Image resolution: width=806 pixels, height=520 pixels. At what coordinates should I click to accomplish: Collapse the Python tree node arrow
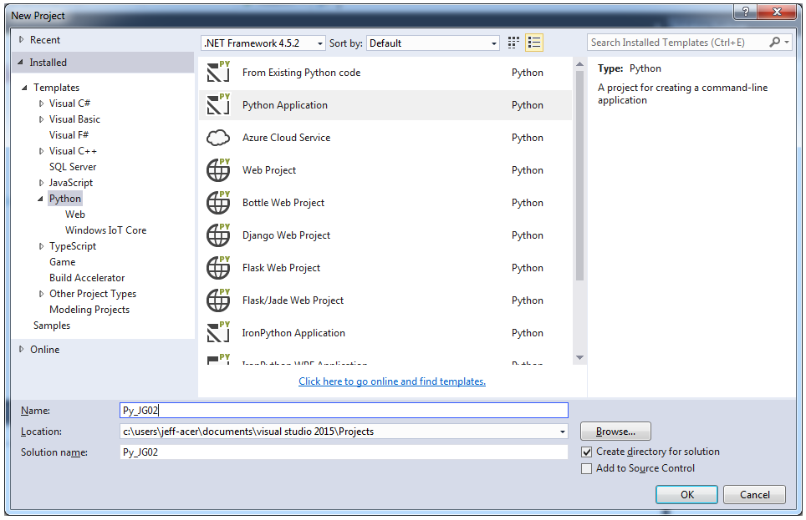(x=40, y=199)
